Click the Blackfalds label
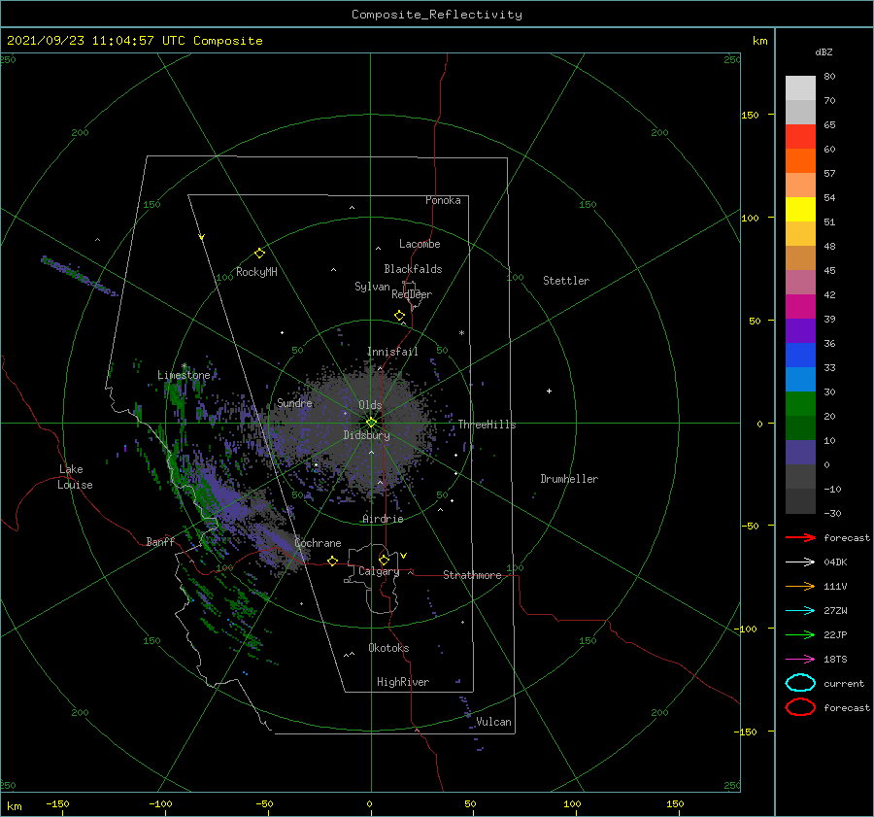The image size is (874, 817). (x=413, y=269)
